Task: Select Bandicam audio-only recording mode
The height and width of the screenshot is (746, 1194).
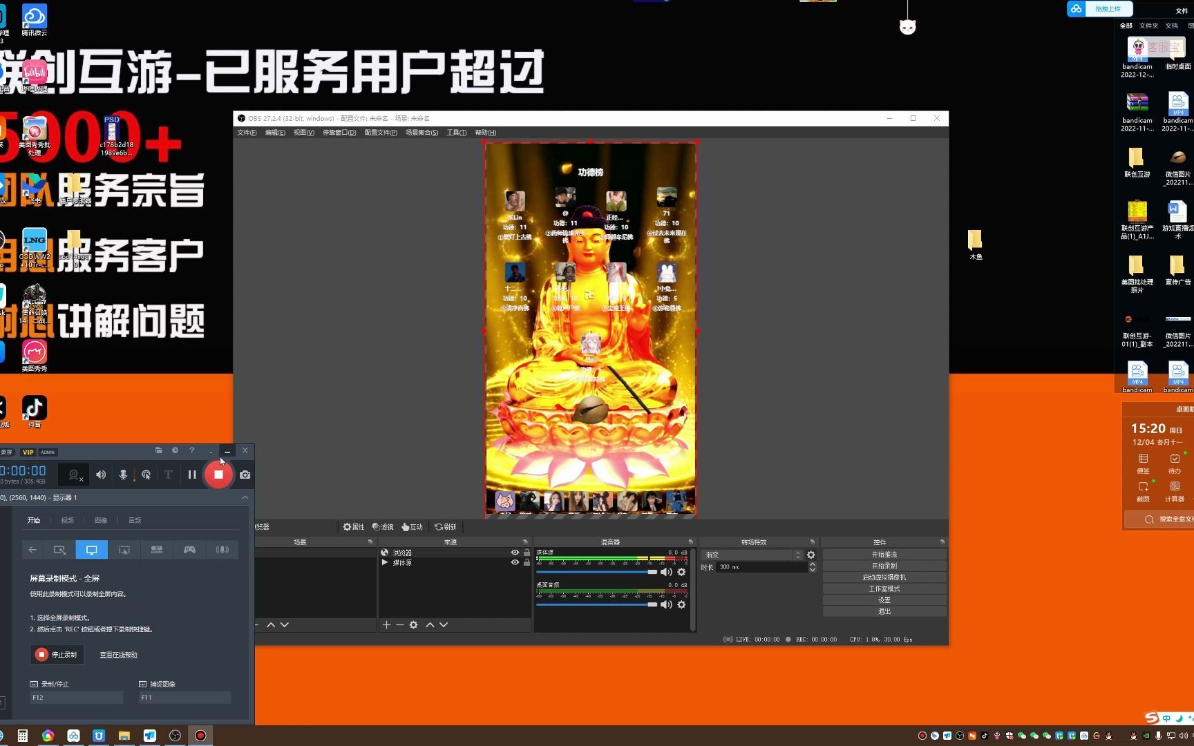Action: 222,550
